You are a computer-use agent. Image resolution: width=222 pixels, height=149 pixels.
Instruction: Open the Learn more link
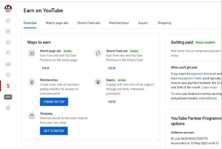pyautogui.click(x=209, y=87)
